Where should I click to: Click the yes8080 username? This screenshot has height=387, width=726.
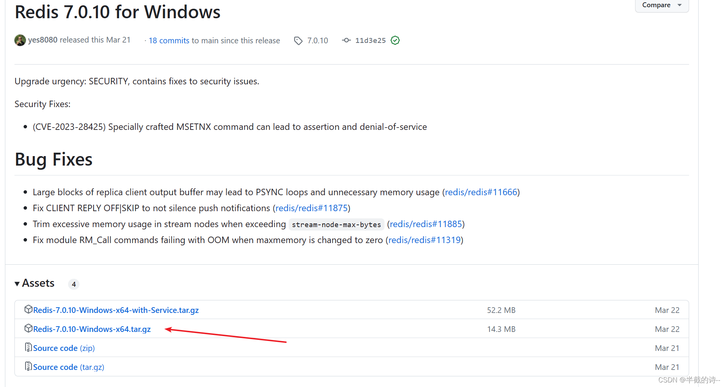[43, 39]
